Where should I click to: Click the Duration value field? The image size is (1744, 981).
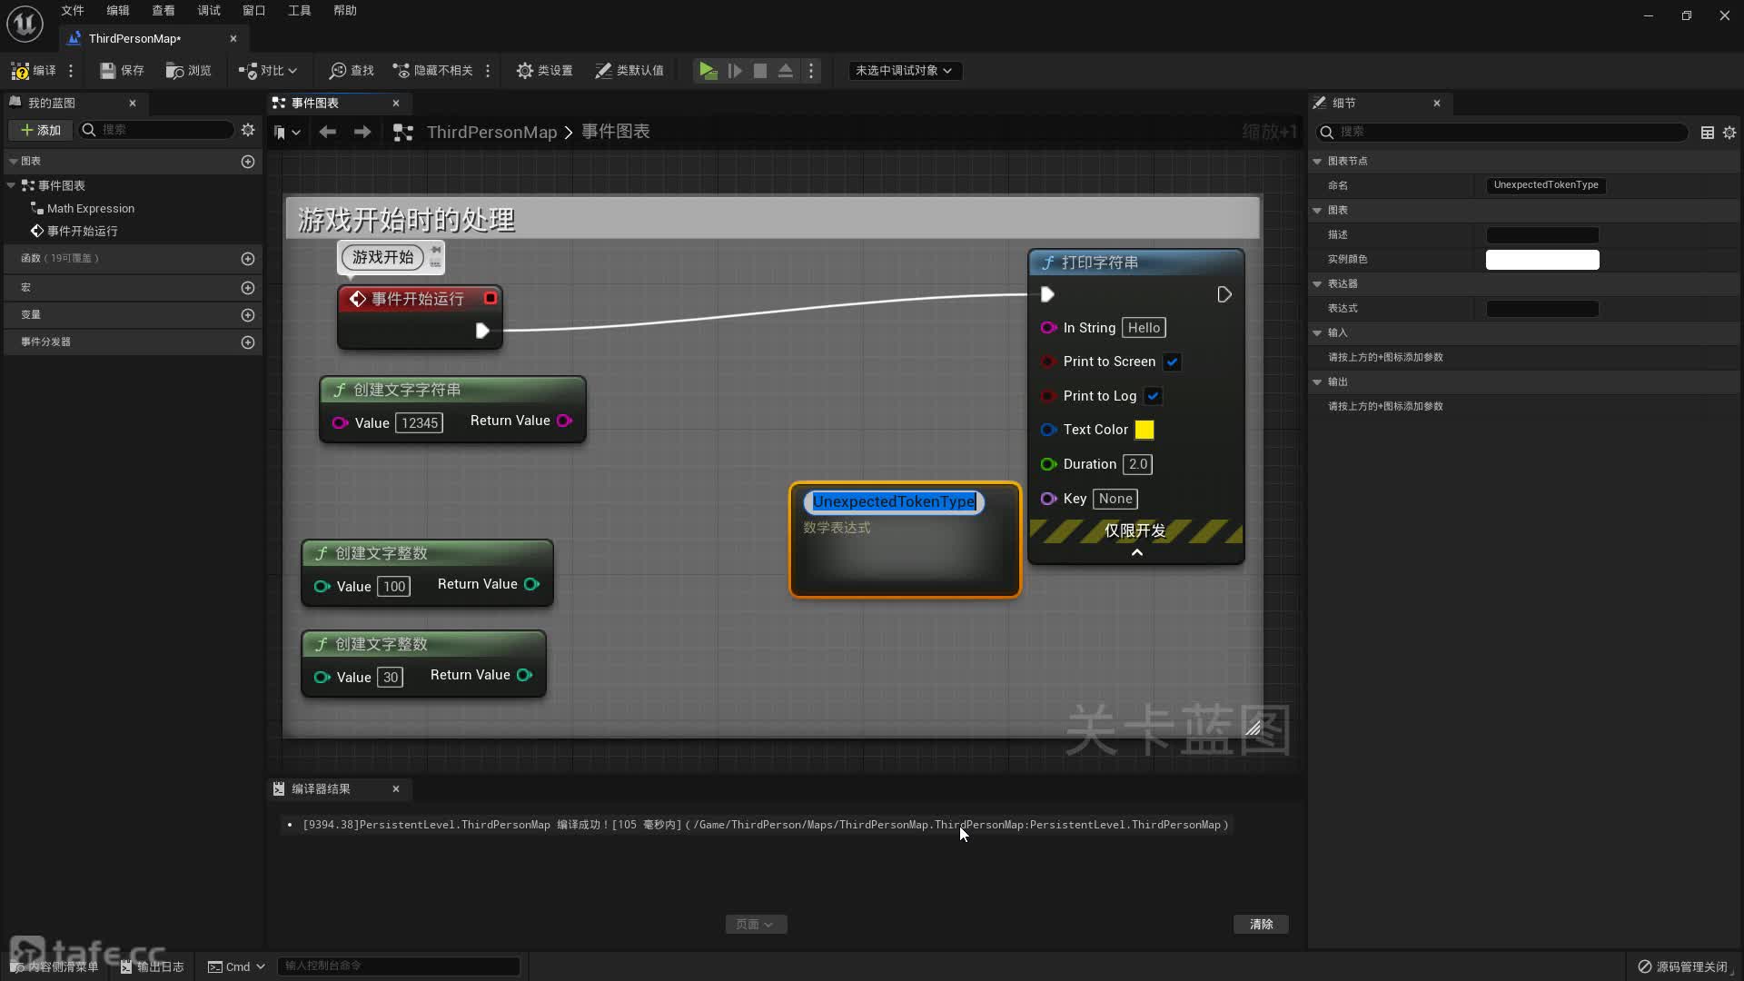pyautogui.click(x=1137, y=465)
